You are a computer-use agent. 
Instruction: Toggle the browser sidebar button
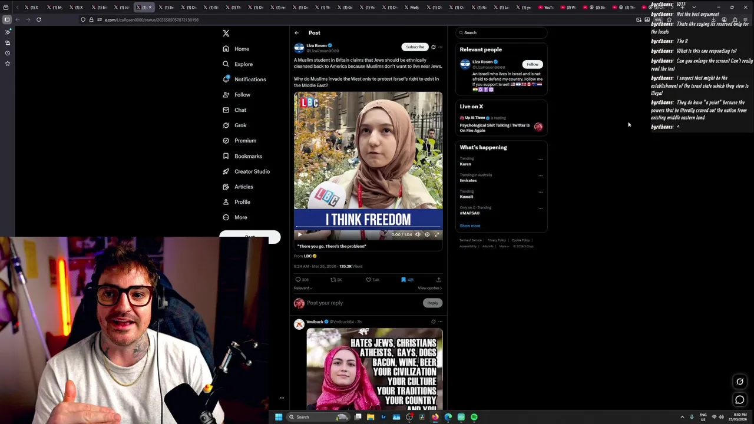[x=6, y=19]
